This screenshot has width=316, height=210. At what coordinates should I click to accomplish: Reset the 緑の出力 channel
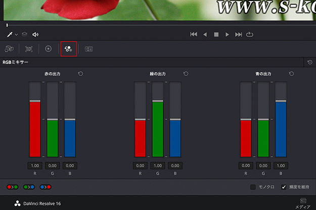pyautogui.click(x=186, y=74)
